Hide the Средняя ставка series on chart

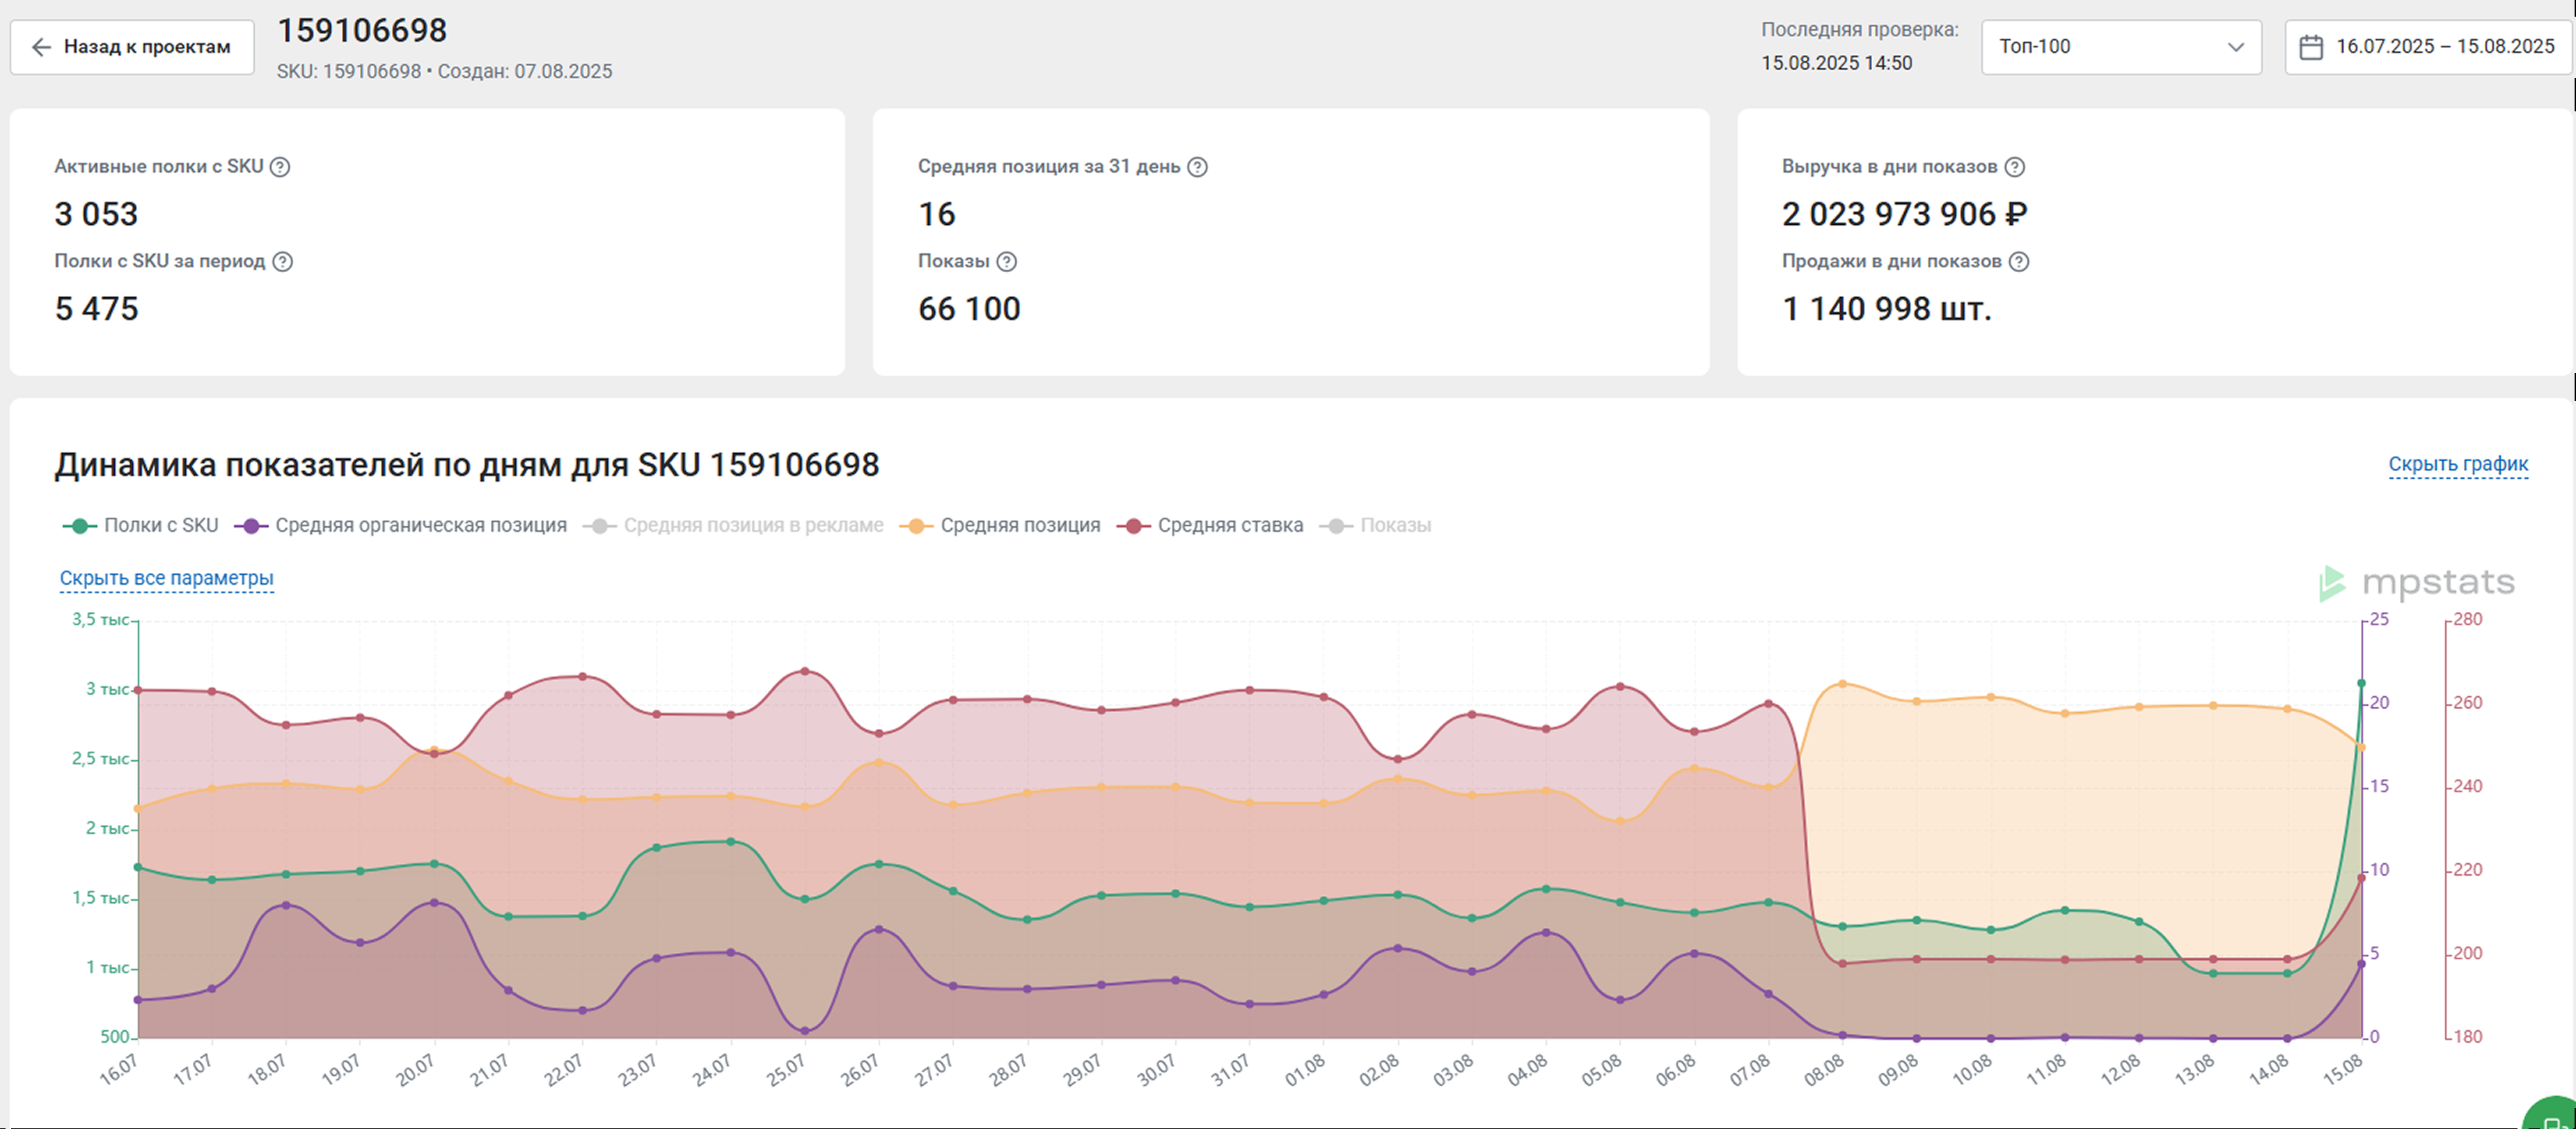[1230, 526]
